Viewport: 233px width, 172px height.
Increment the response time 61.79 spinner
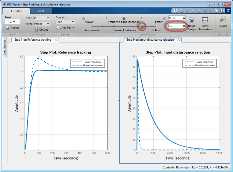(x=184, y=17)
